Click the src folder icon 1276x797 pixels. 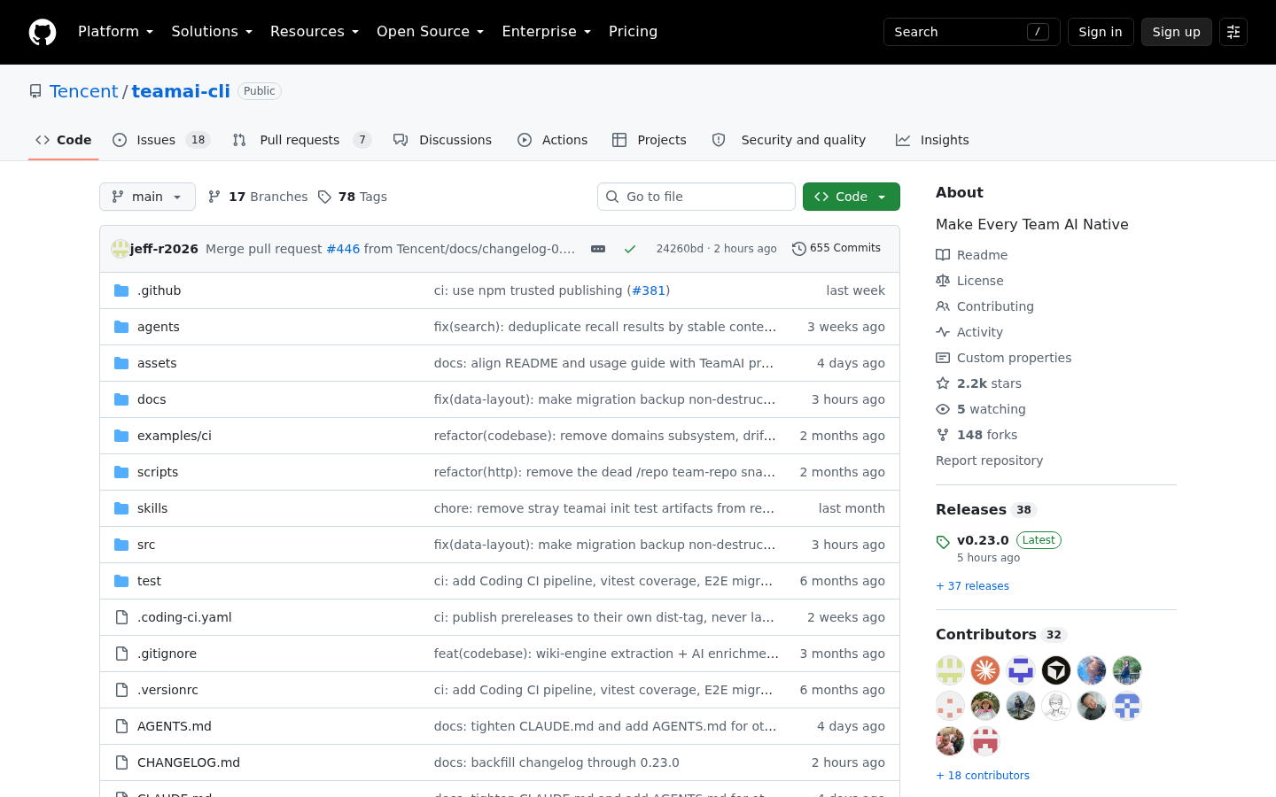[x=121, y=545]
